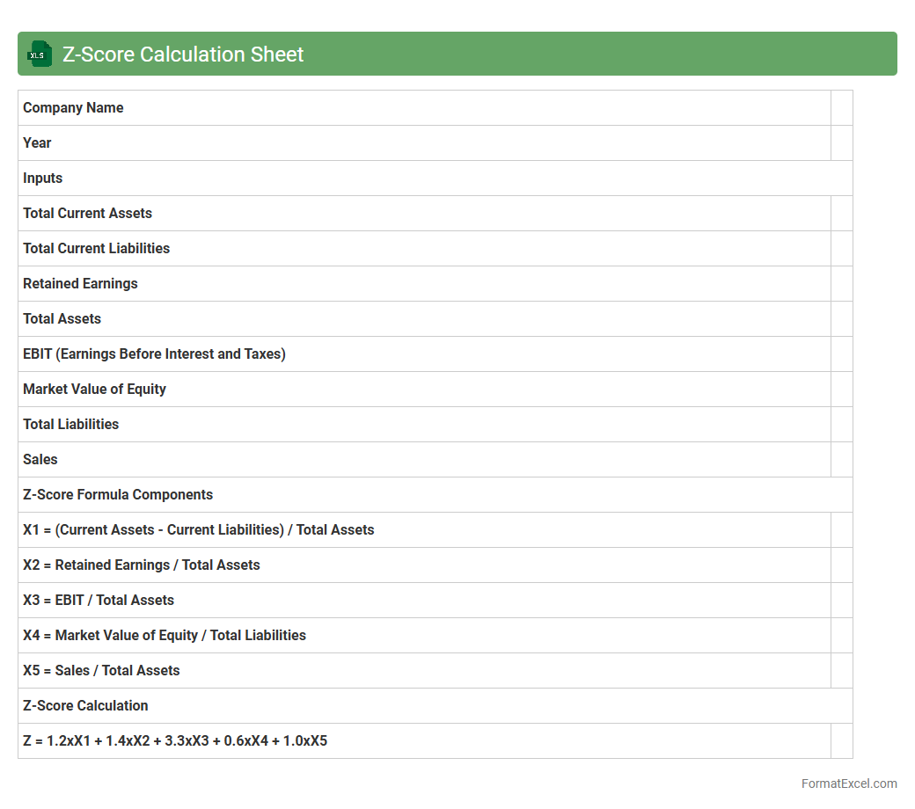Select the Sales value cell
The image size is (915, 809).
pos(841,460)
